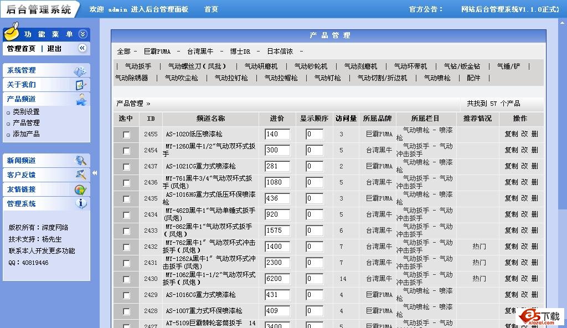Click the 气动扳手 category link

point(138,66)
